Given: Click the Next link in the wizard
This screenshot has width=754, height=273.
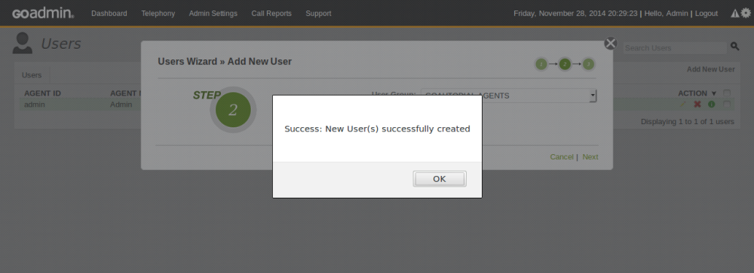Looking at the screenshot, I should 590,157.
